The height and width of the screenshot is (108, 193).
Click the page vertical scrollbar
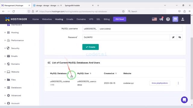click(x=192, y=68)
